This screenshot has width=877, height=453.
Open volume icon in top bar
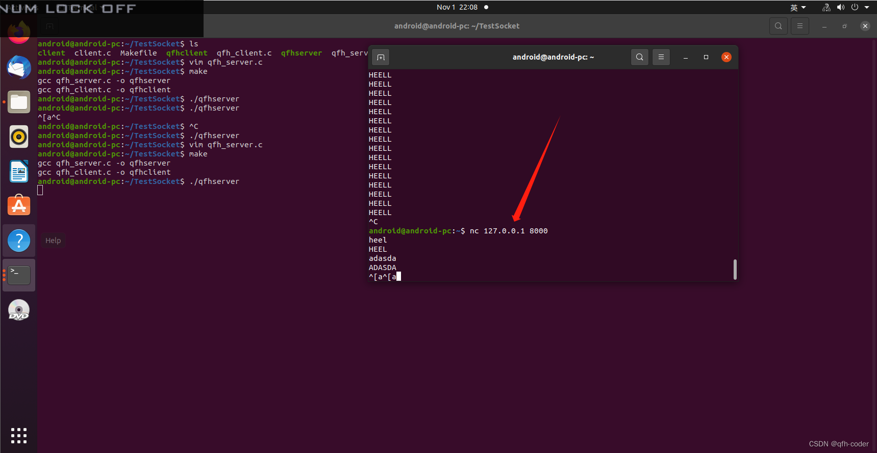coord(840,7)
